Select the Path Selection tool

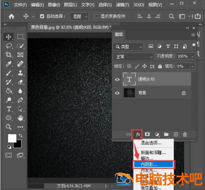tap(20, 109)
